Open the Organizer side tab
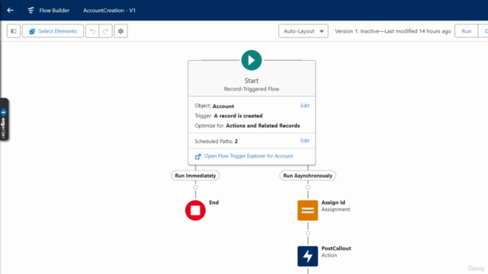This screenshot has width=488, height=274. click(x=4, y=119)
